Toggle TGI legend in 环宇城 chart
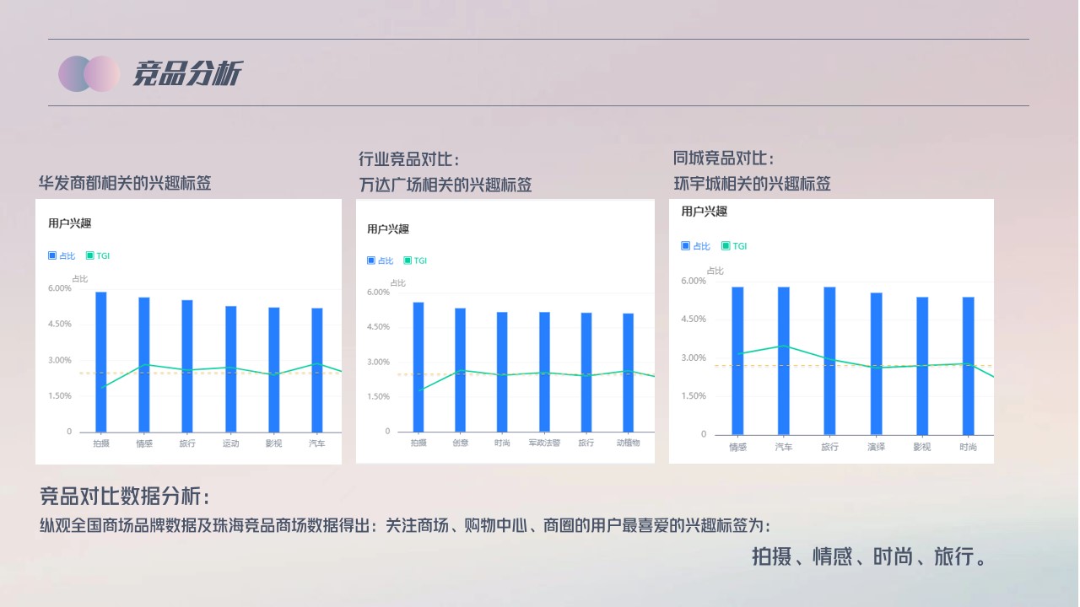Viewport: 1080px width, 607px height. [734, 246]
